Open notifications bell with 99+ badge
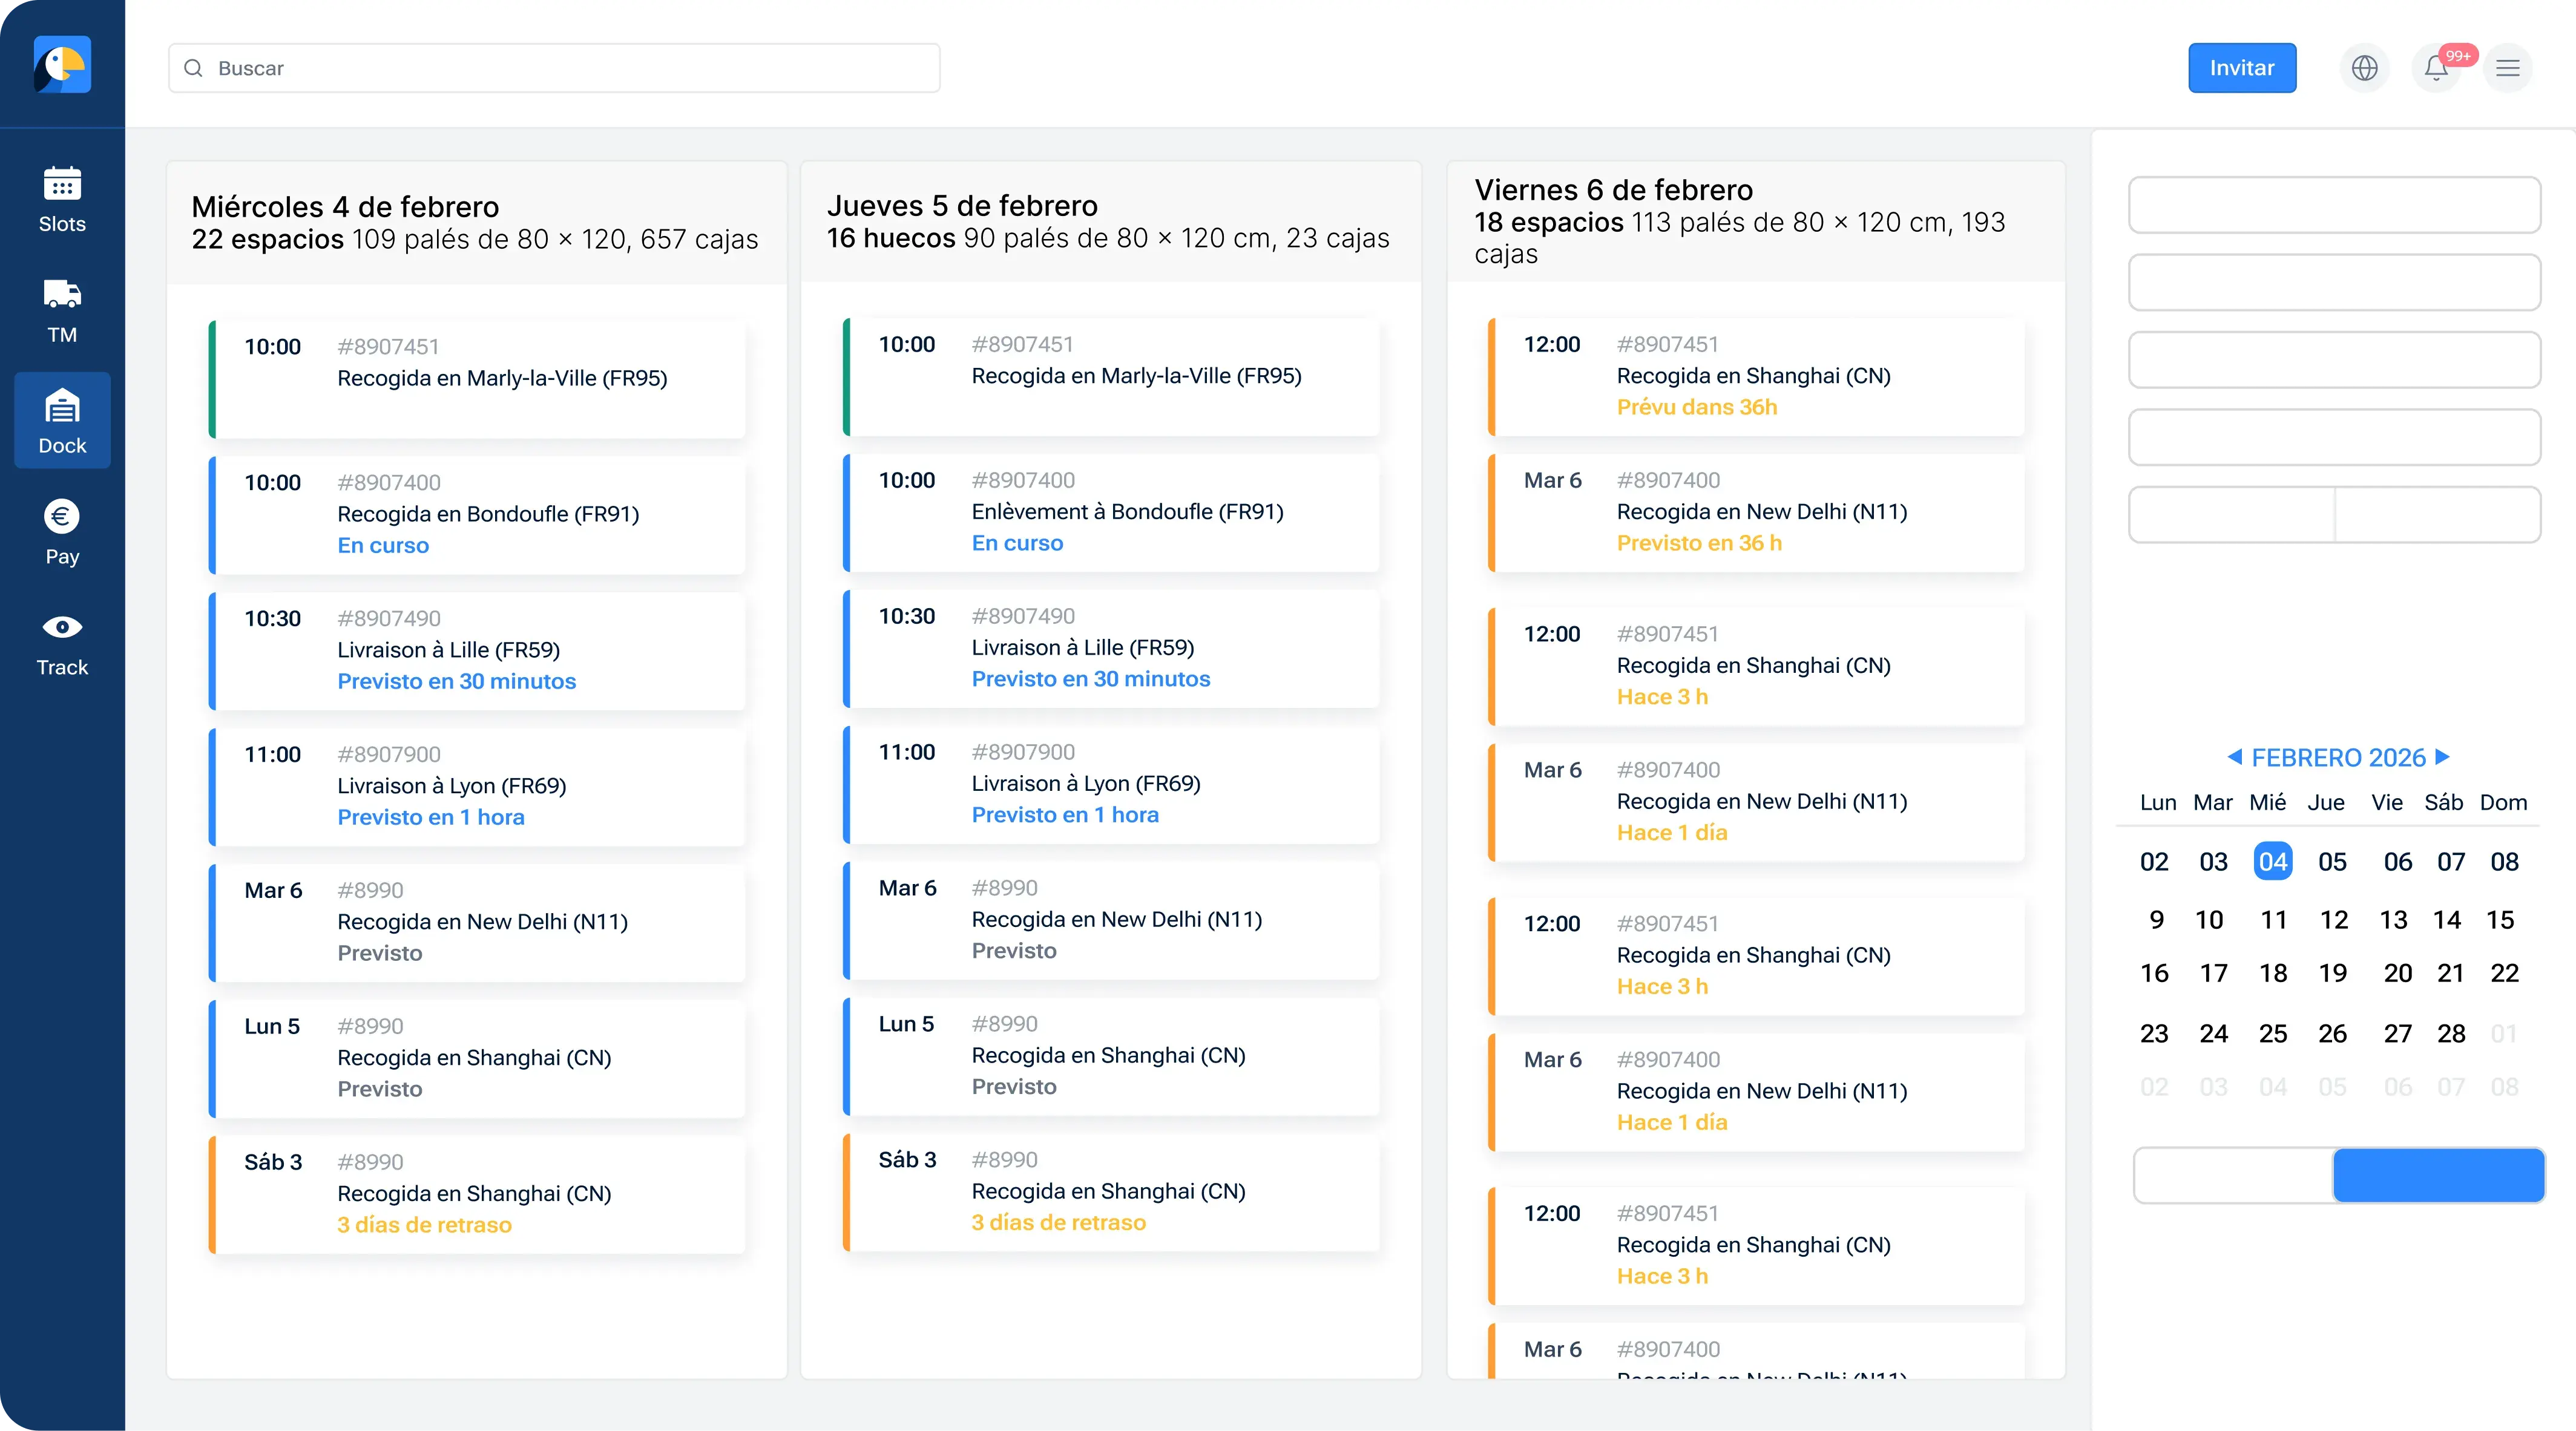Image resolution: width=2576 pixels, height=1431 pixels. click(x=2436, y=68)
